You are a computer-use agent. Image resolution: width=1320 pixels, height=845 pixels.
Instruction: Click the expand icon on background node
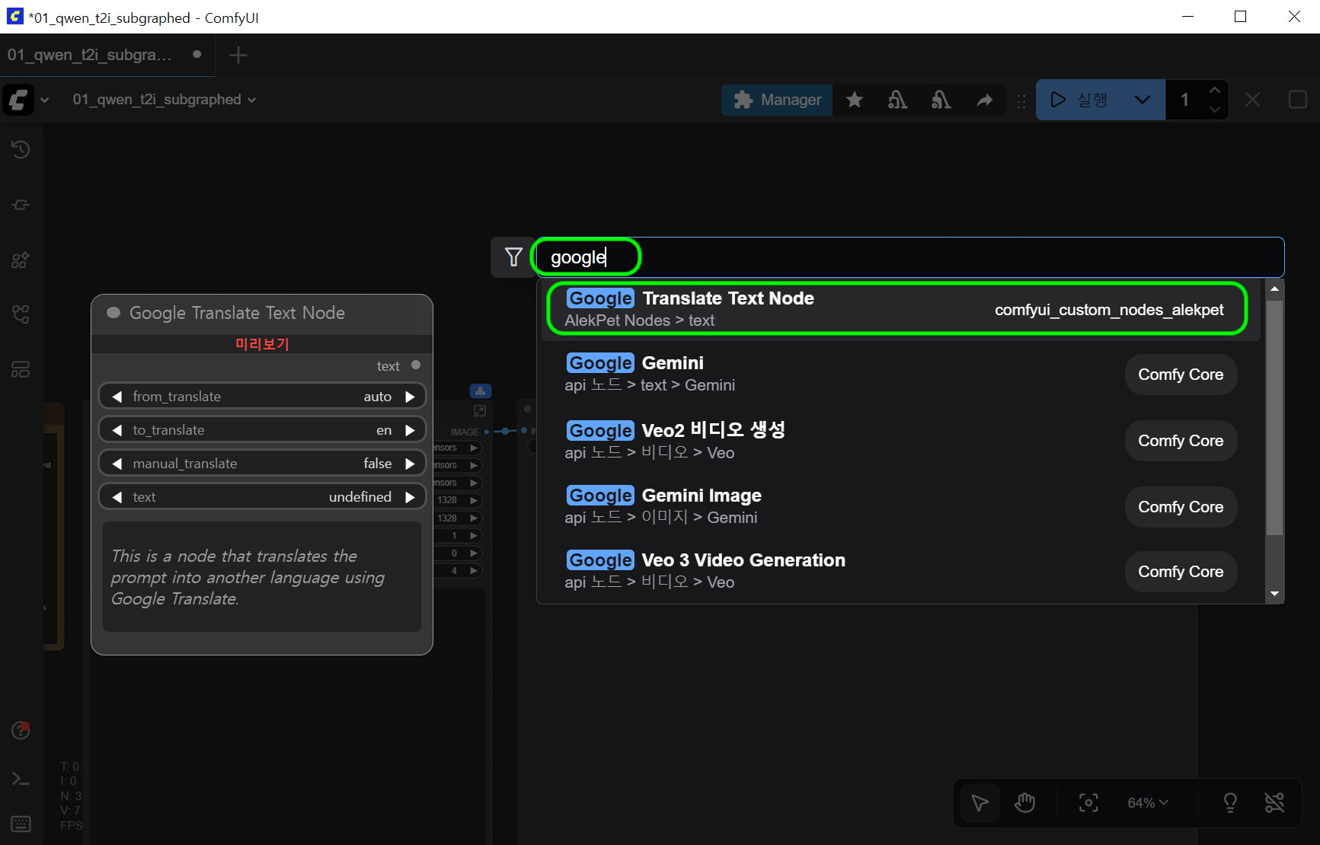(480, 411)
